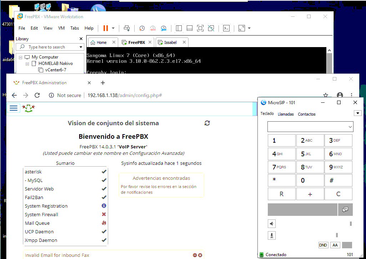Open the power options dropdown next to pause
366x259 pixels.
click(113, 28)
